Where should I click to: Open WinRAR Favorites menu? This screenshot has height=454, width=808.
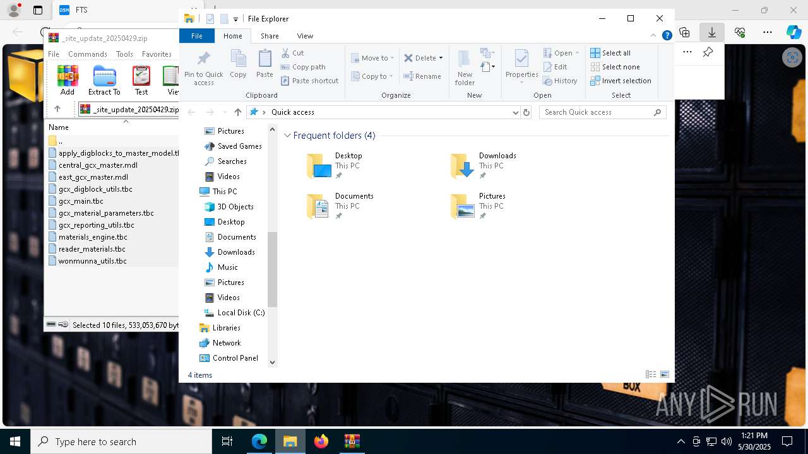click(x=157, y=54)
